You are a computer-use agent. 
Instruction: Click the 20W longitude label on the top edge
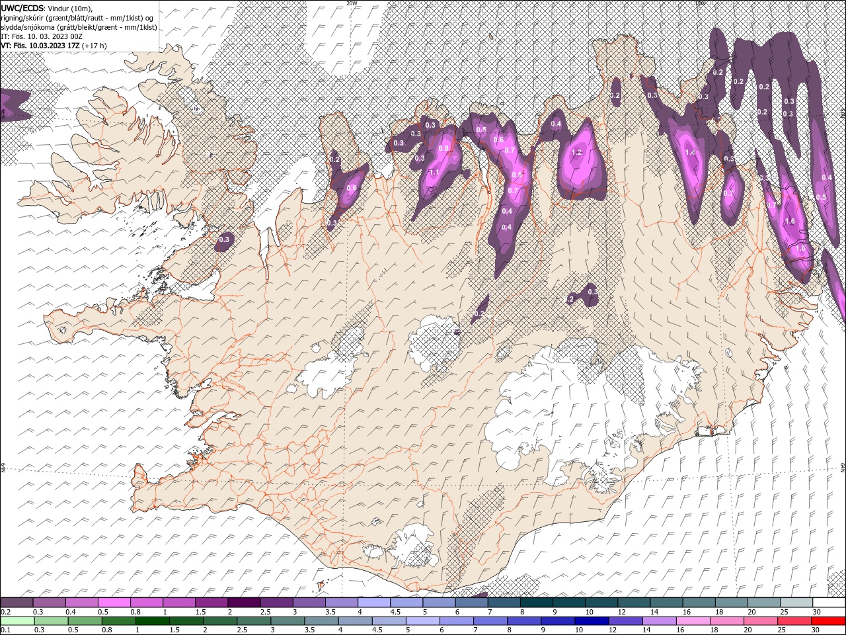coord(352,3)
